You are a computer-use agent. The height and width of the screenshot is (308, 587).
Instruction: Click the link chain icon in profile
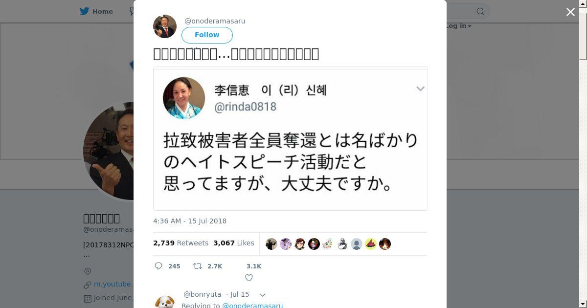click(88, 285)
